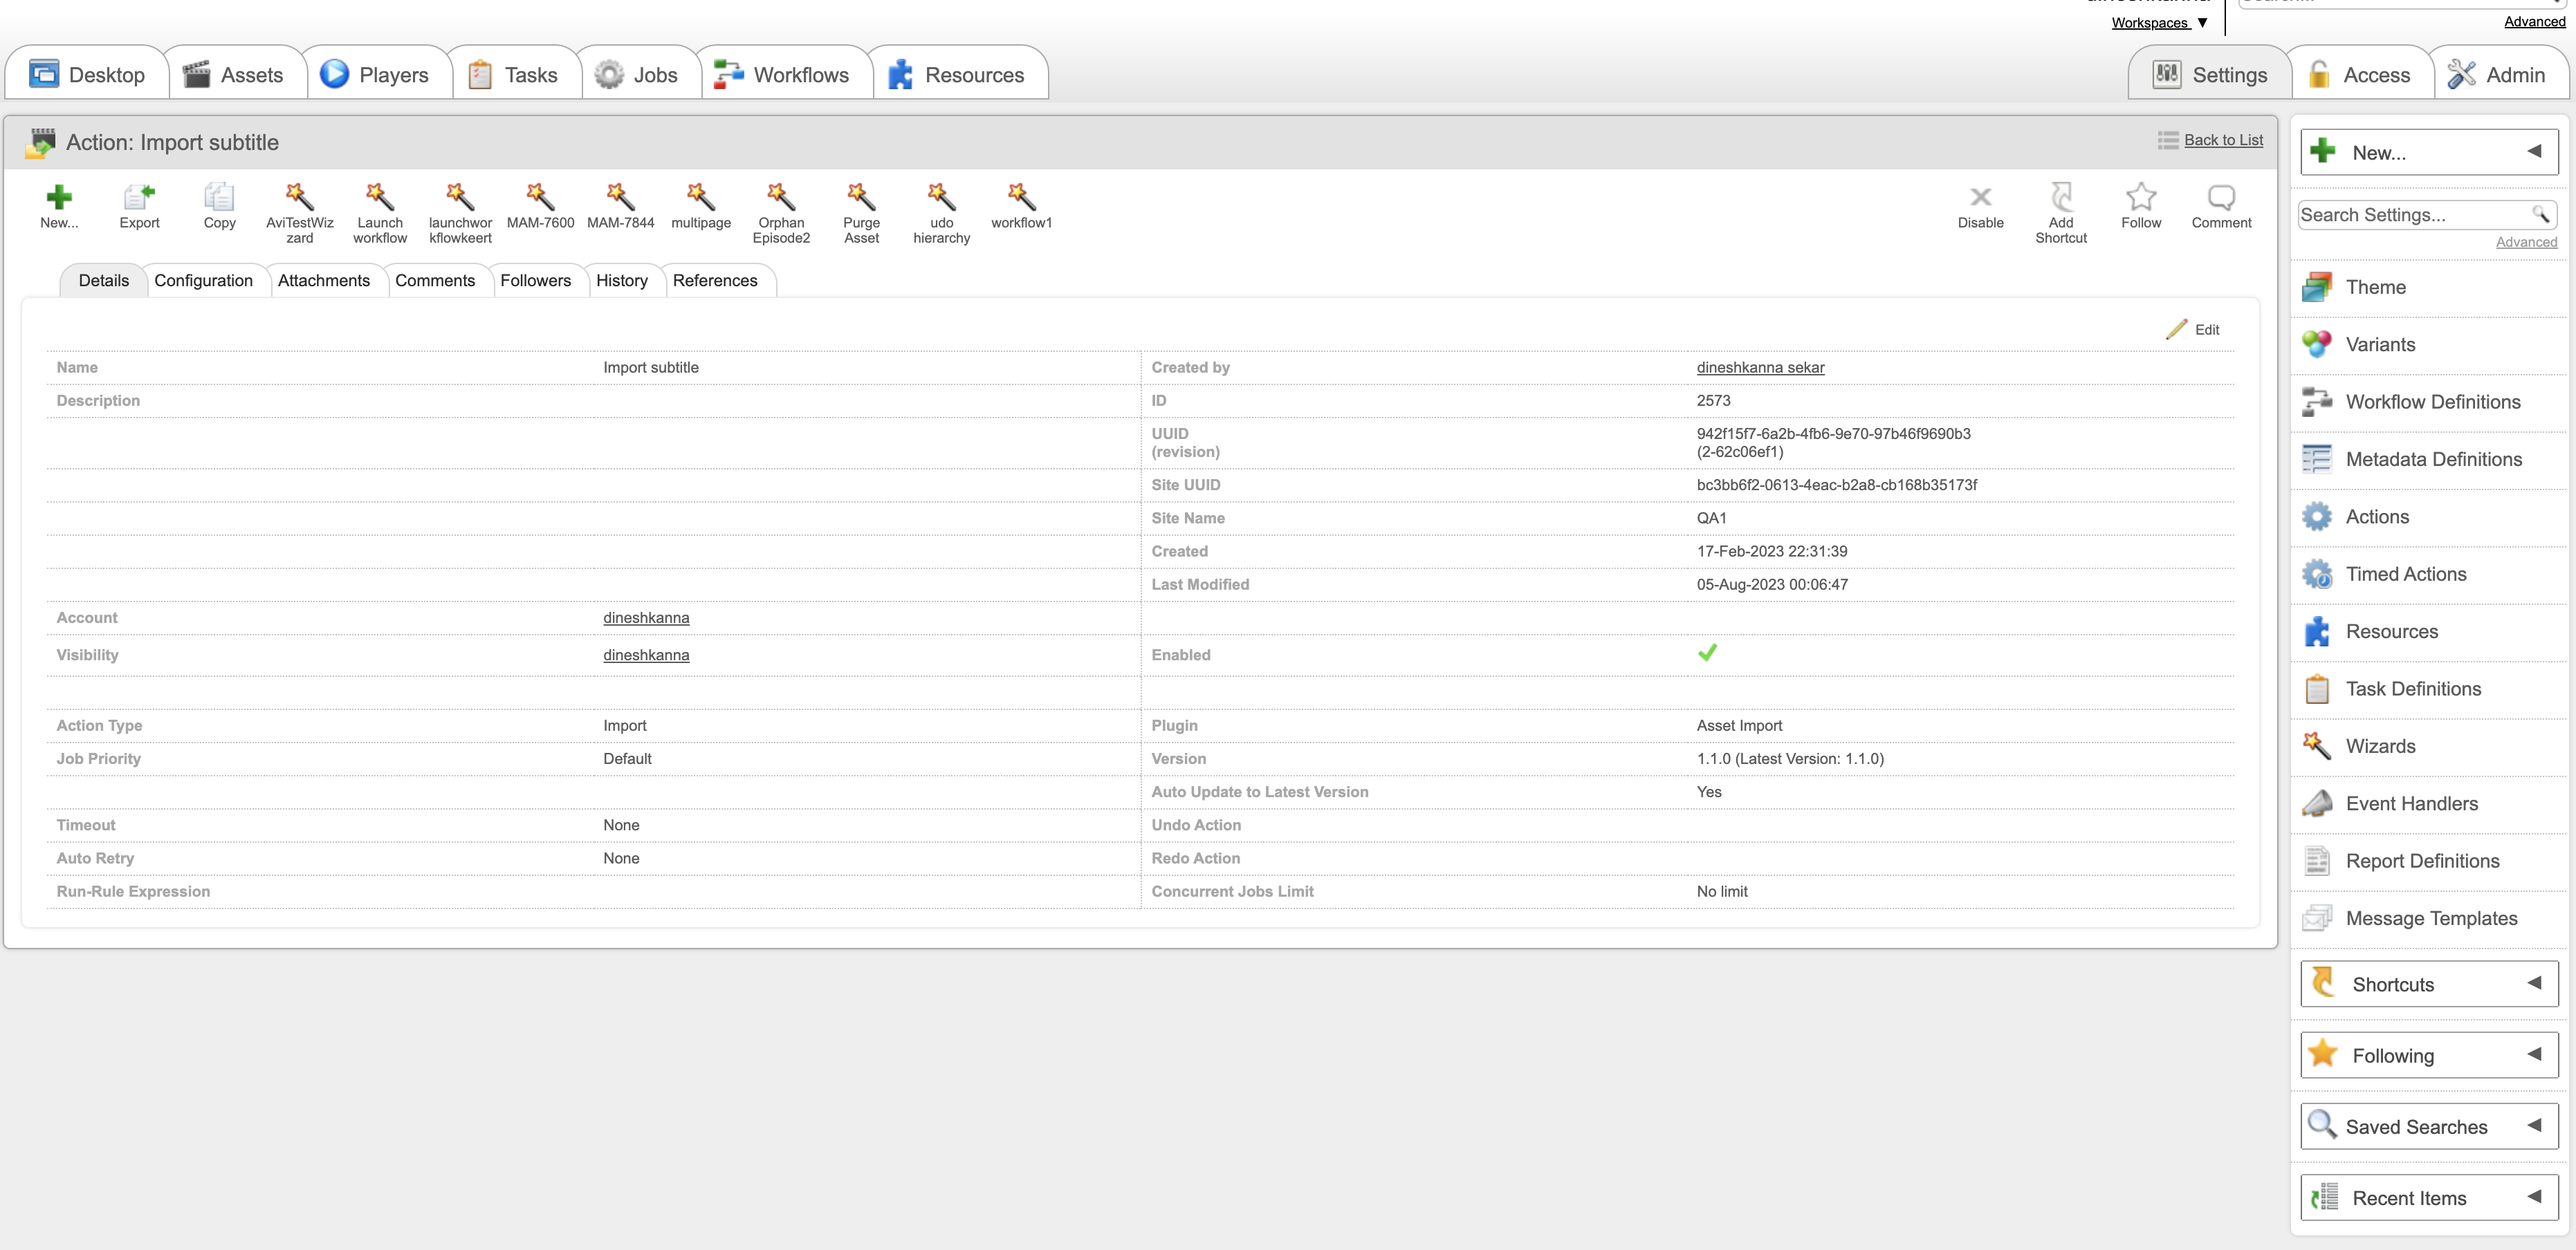
Task: Expand the Recent Items panel
Action: pos(2429,1198)
